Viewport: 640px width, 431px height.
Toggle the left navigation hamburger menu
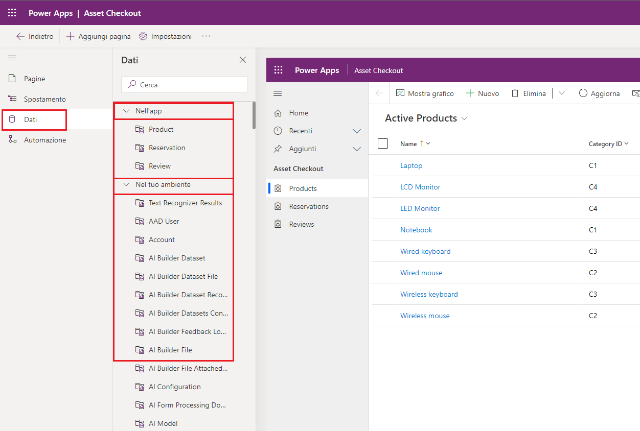click(12, 58)
